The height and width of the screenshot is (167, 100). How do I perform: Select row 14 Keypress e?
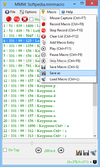[x=48, y=91]
